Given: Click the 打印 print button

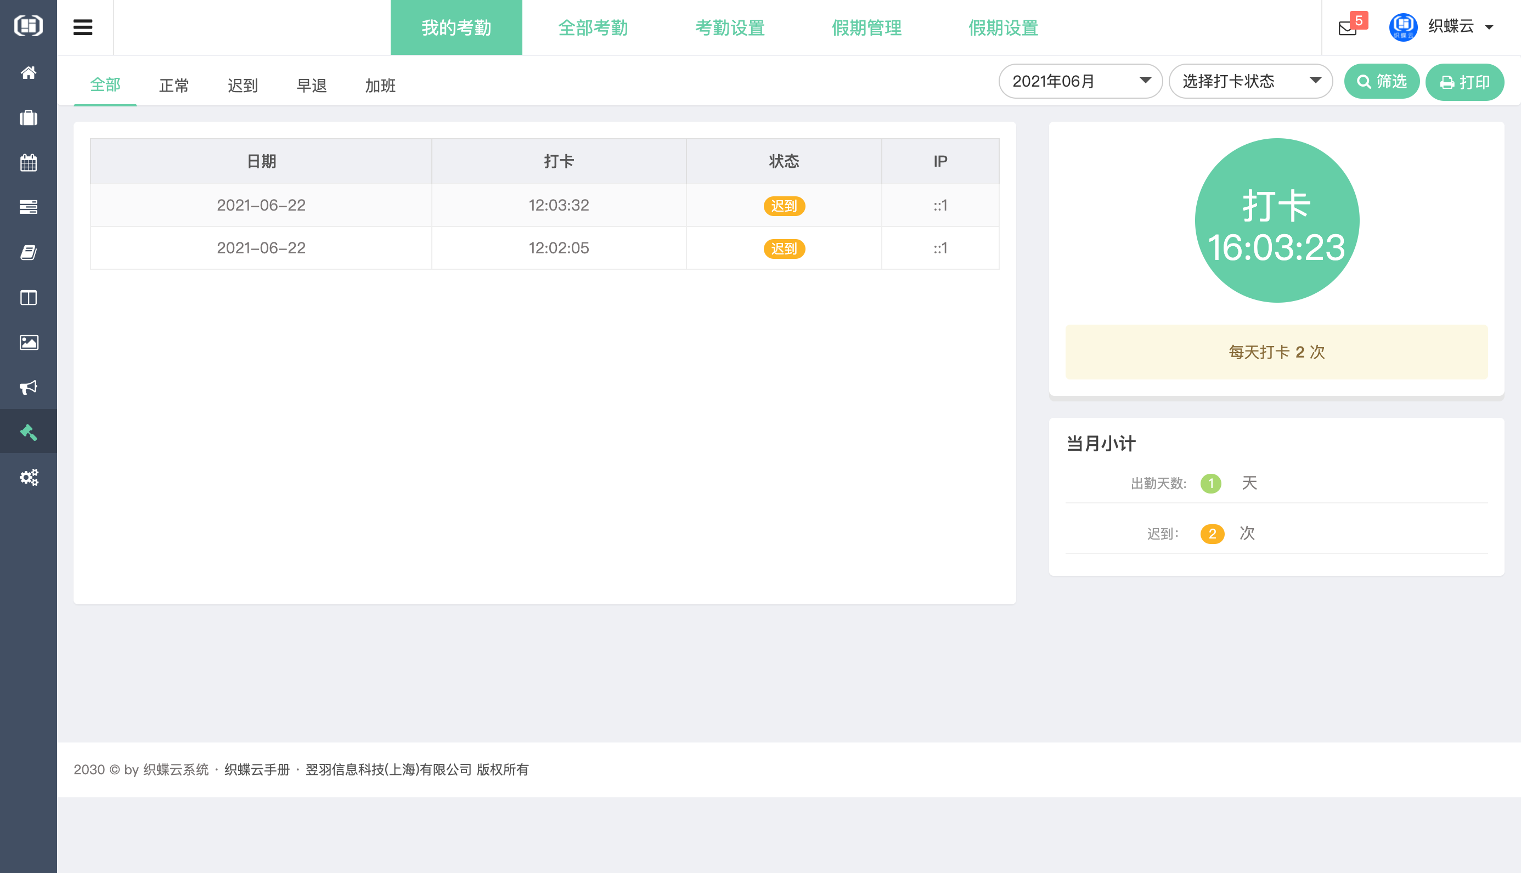Looking at the screenshot, I should tap(1464, 82).
